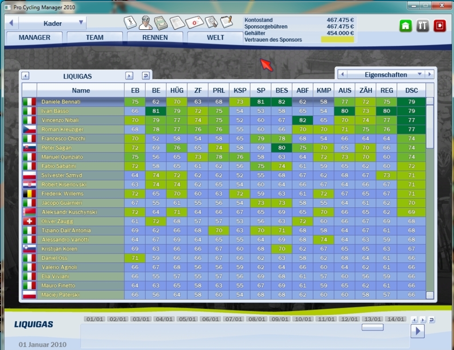Screen dimensions: 454x350
Task: Open the Kader dropdown menu
Action: point(81,23)
